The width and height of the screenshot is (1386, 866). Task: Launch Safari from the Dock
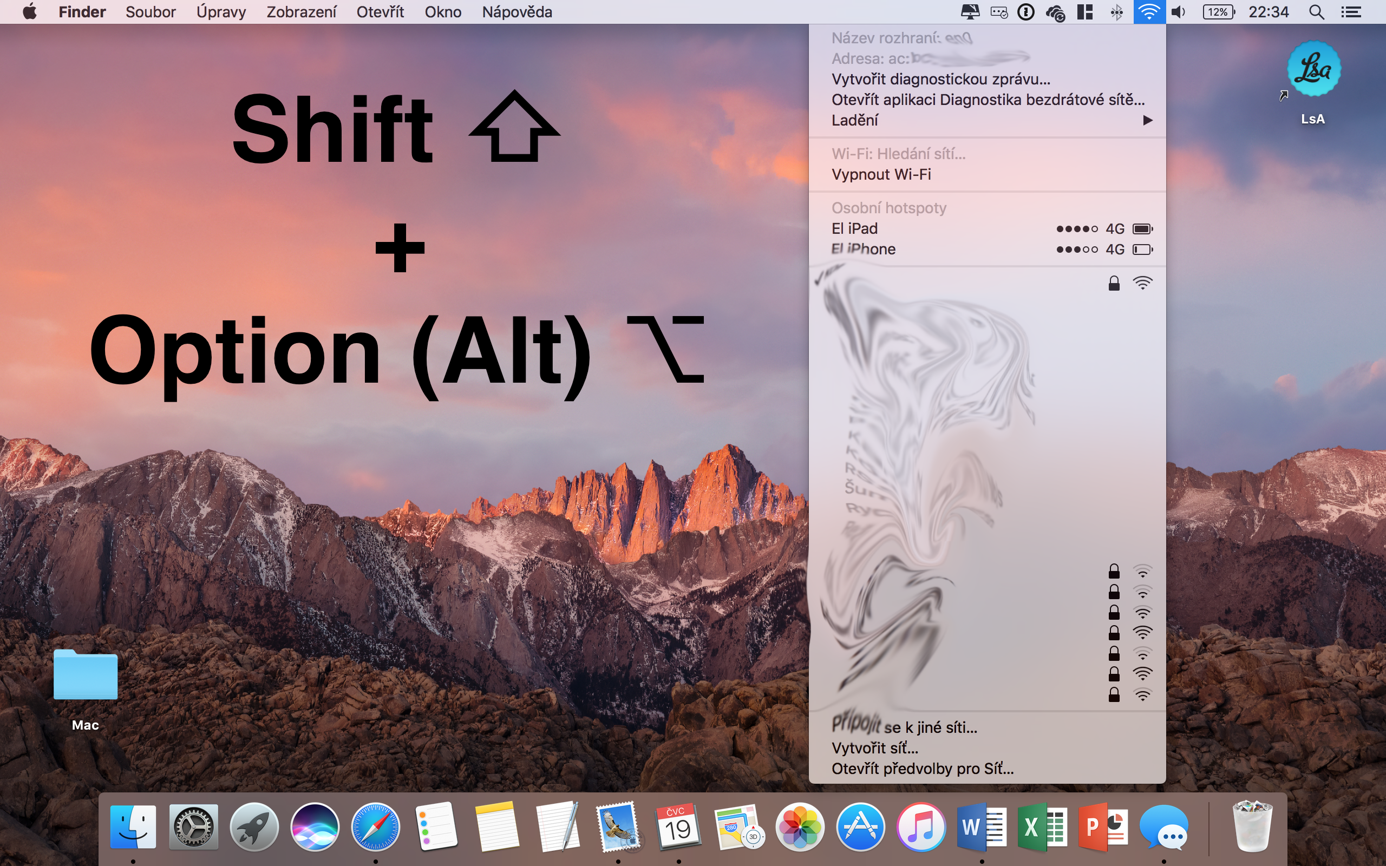(375, 827)
